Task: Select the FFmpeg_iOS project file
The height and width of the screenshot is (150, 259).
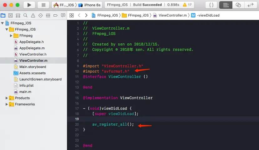Action: coord(34,23)
